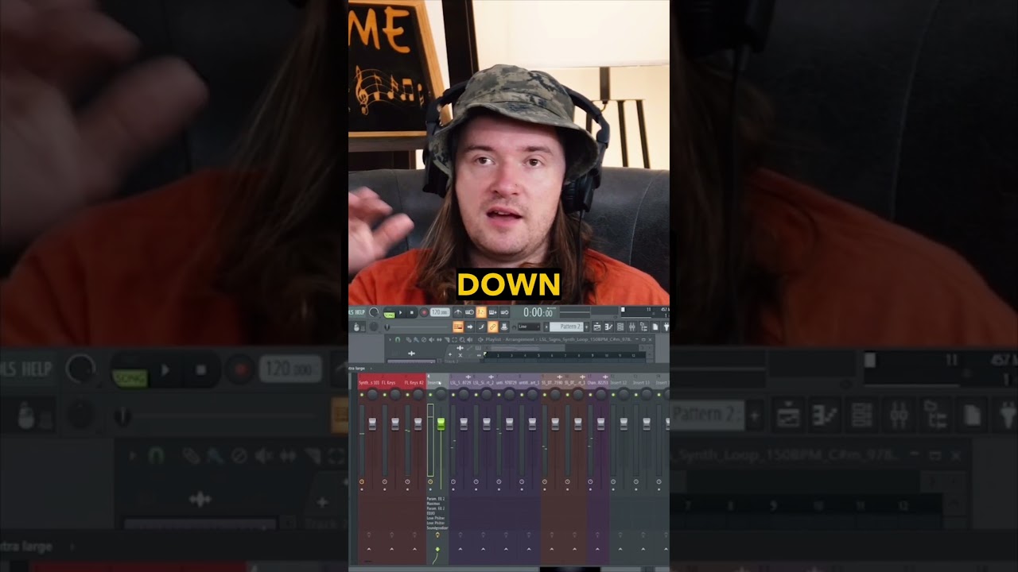Toggle the metronome icon
Viewport: 1018px width, 572px height.
[458, 312]
